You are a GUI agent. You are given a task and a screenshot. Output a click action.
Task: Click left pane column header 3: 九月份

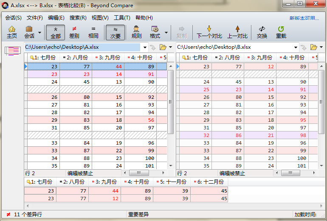108,58
